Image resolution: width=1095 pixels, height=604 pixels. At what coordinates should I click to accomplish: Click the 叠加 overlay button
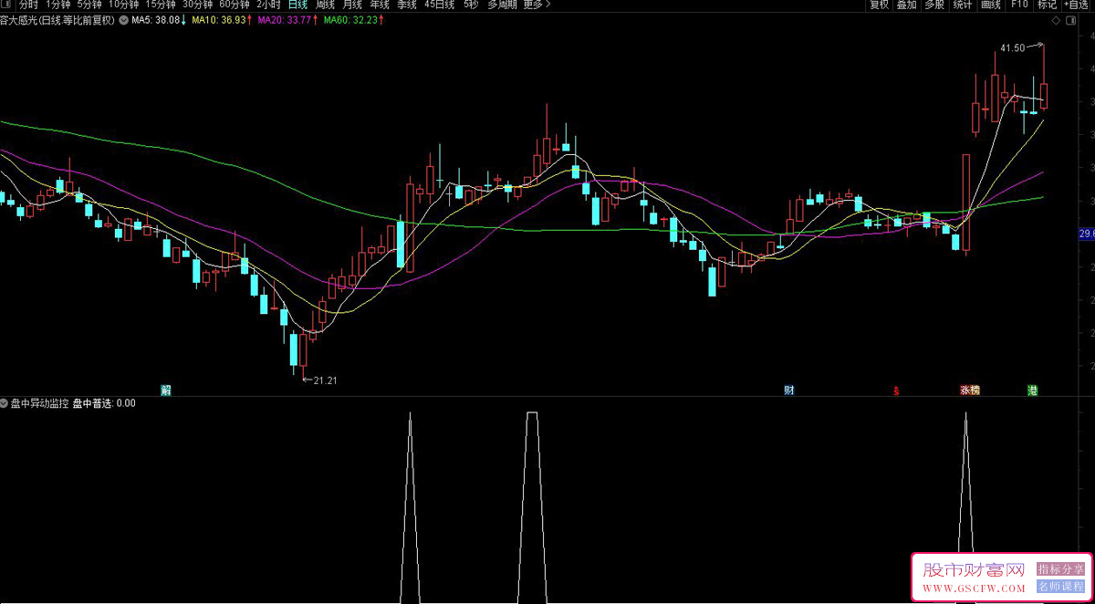pos(906,5)
